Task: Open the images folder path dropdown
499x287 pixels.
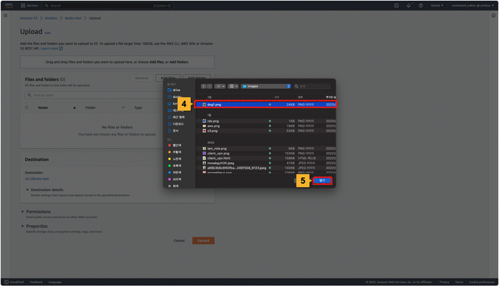Action: coord(265,86)
